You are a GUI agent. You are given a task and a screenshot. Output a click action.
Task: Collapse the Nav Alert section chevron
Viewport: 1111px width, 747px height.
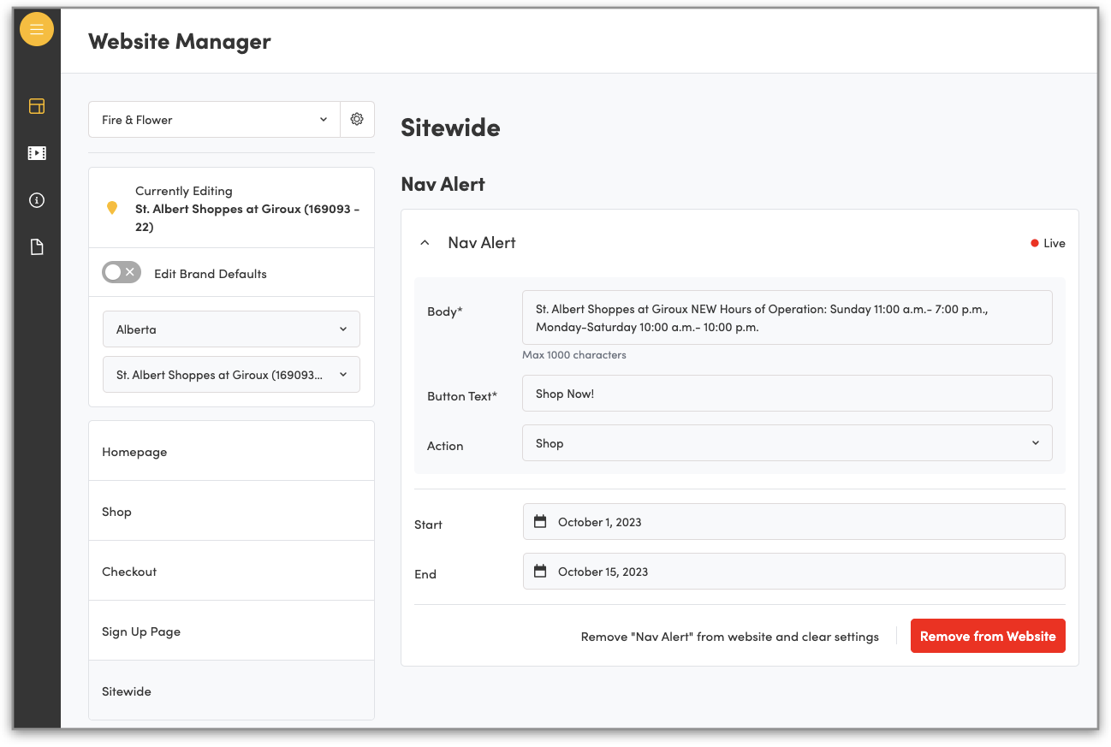425,243
